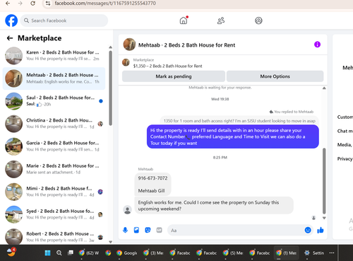Attach a photo using the image icon
The height and width of the screenshot is (261, 353).
point(136,230)
